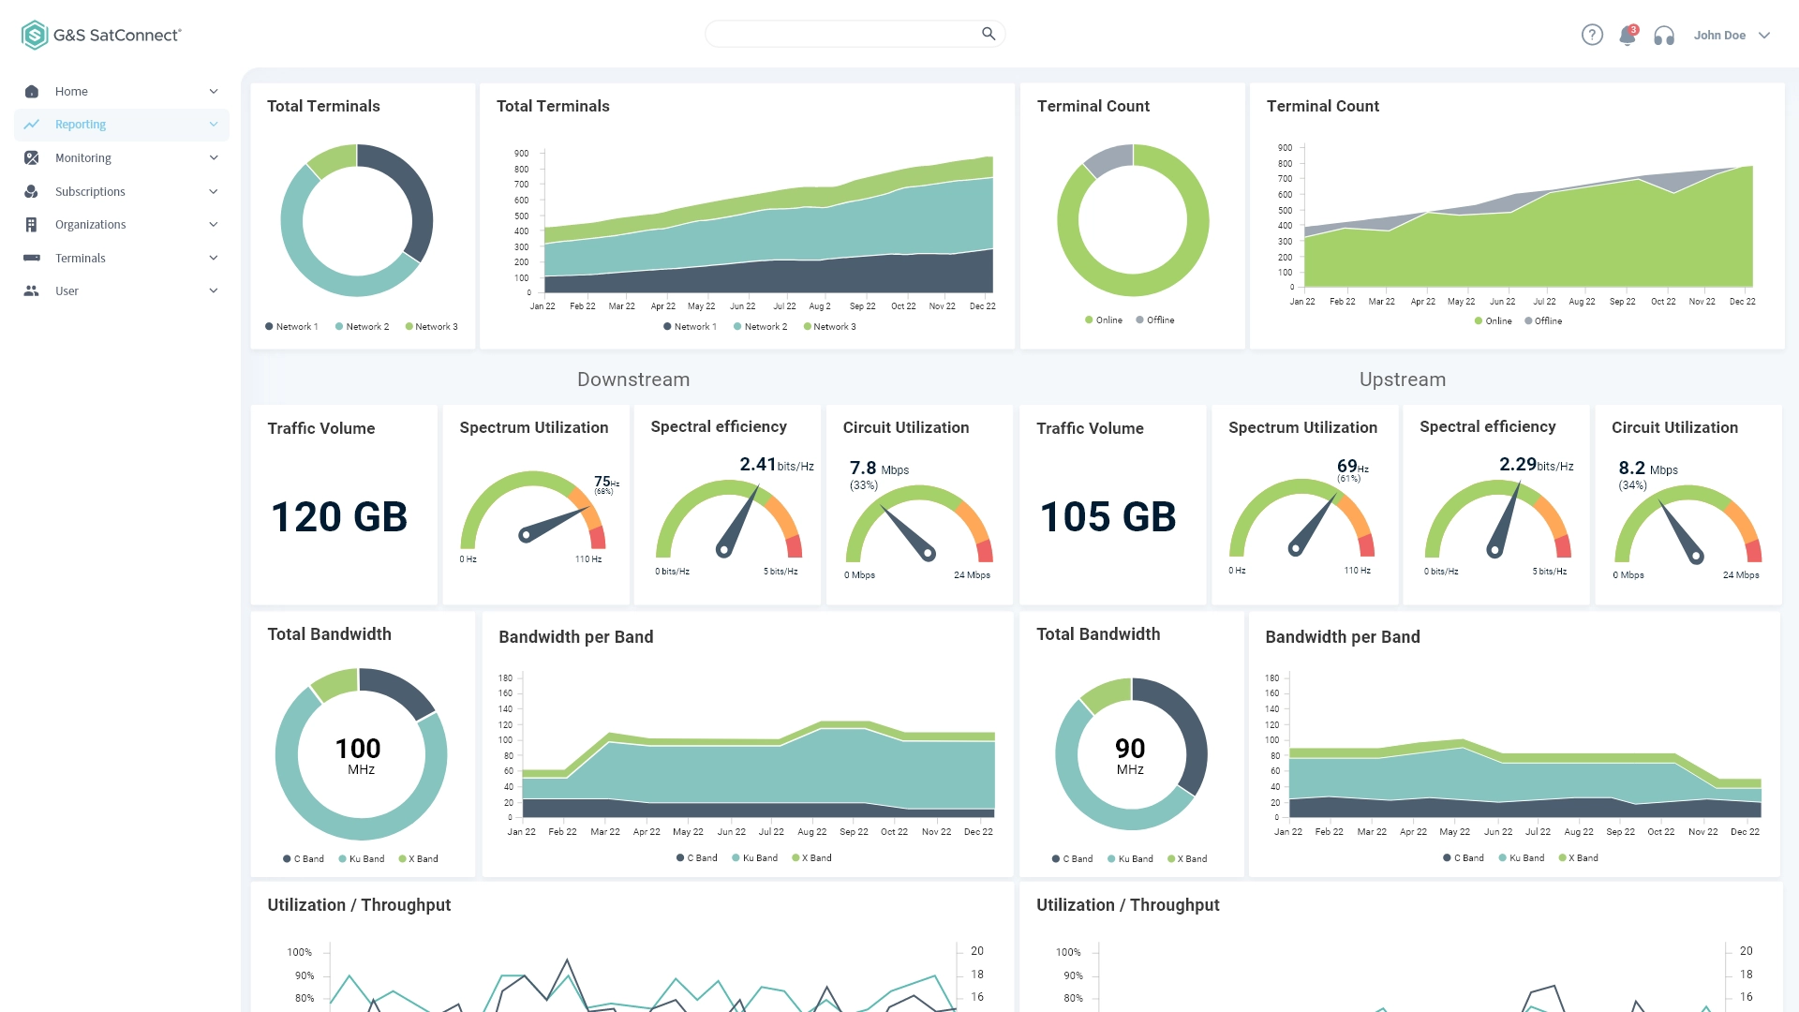Screen dimensions: 1799x1012
Task: Toggle Network 1 legend under Total Terminals area chart
Action: click(690, 327)
